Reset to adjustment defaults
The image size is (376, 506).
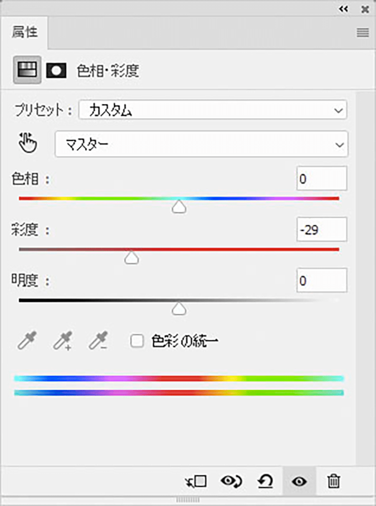(x=265, y=482)
